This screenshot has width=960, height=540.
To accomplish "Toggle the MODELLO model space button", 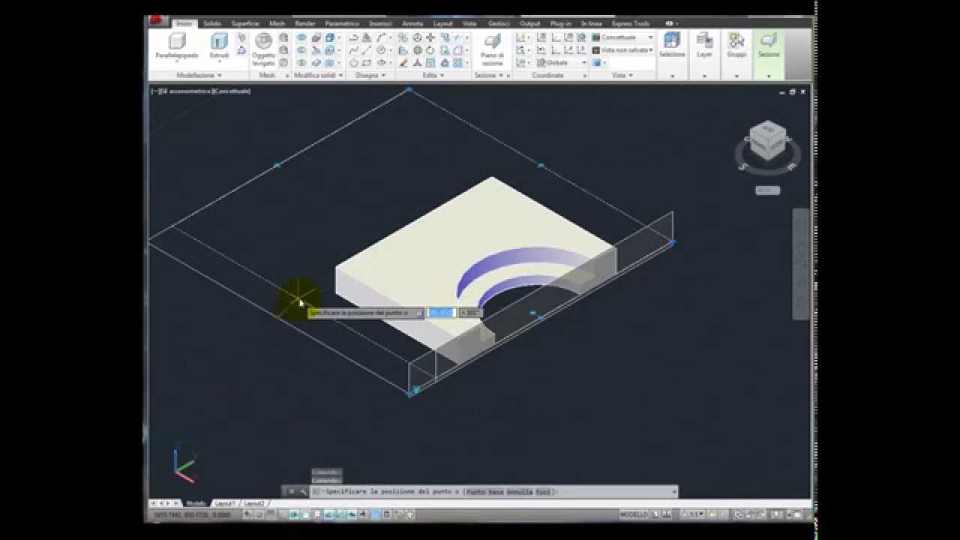I will (634, 515).
